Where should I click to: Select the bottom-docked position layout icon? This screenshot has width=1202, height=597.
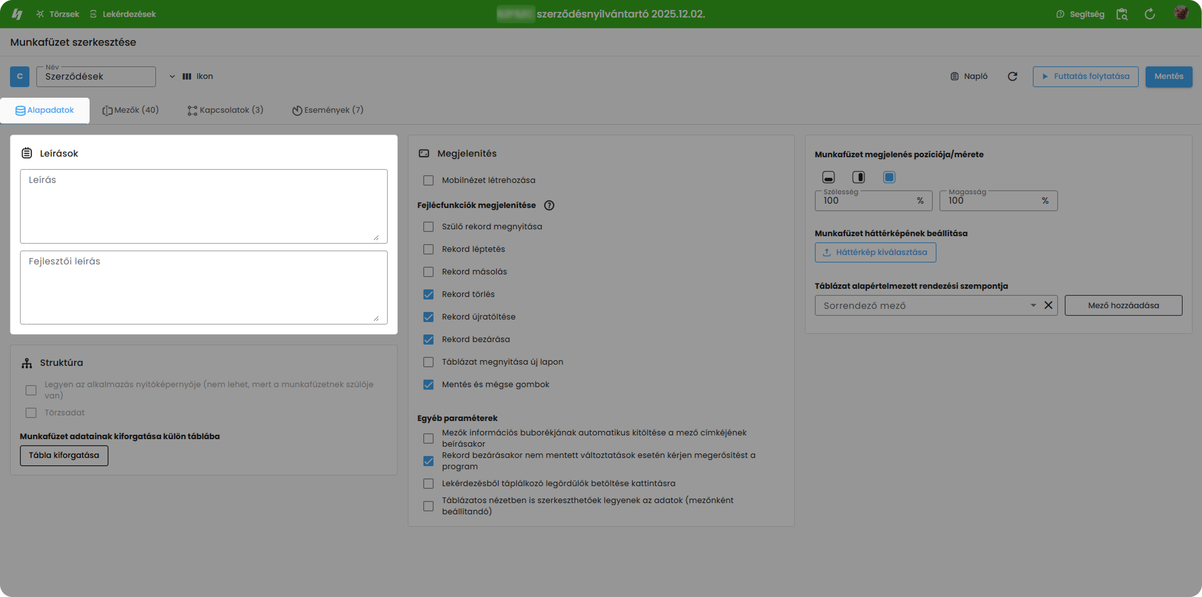828,177
